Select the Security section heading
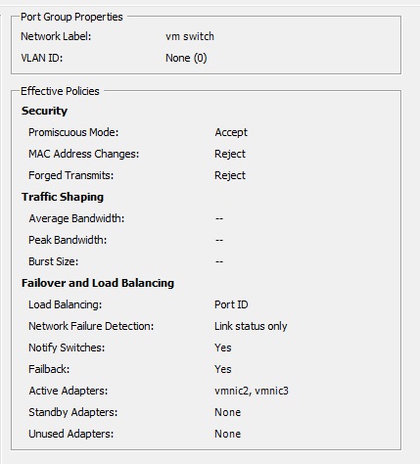Image resolution: width=420 pixels, height=464 pixels. (x=44, y=111)
